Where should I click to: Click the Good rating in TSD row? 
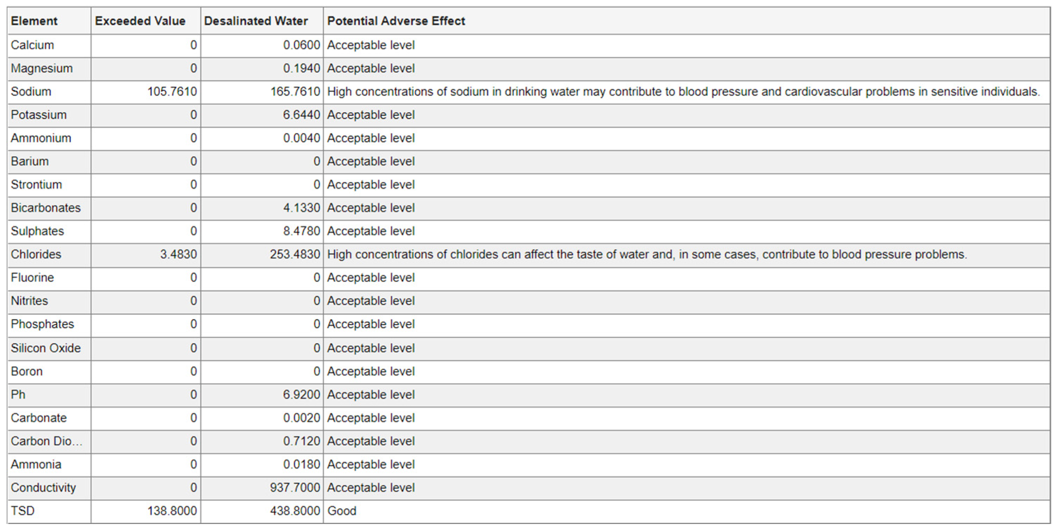[342, 511]
